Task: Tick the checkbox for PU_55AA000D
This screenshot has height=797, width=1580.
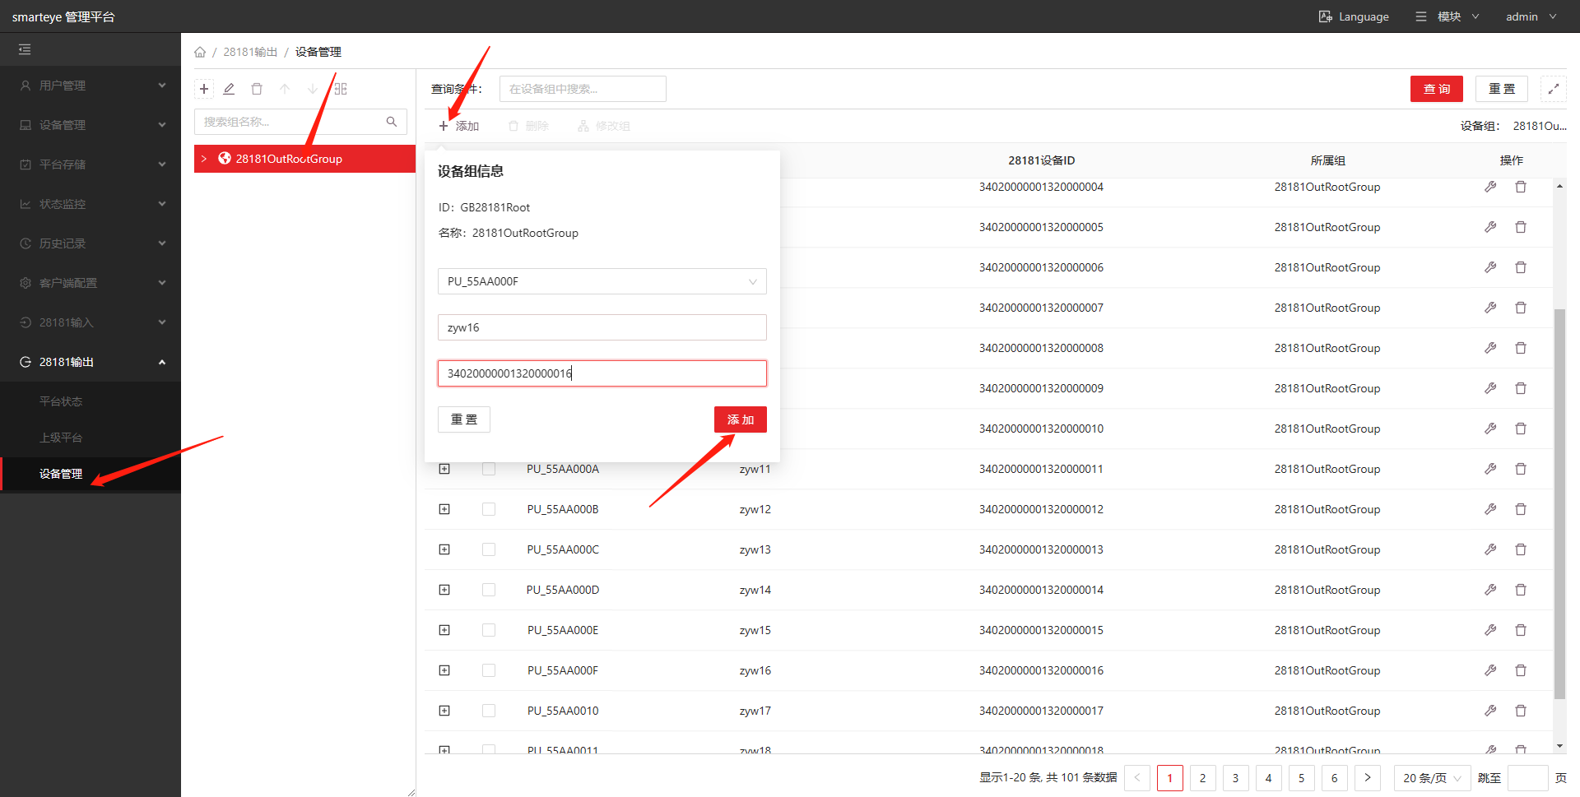Action: [x=489, y=590]
